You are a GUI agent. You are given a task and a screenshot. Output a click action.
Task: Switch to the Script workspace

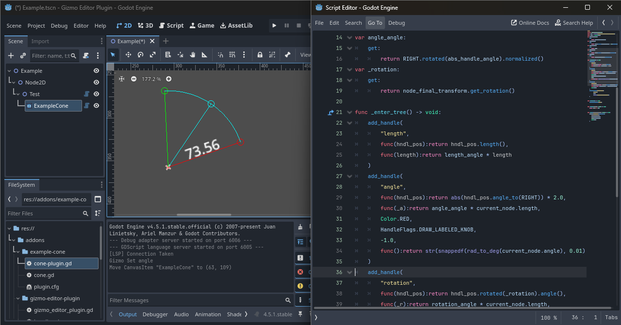(171, 26)
